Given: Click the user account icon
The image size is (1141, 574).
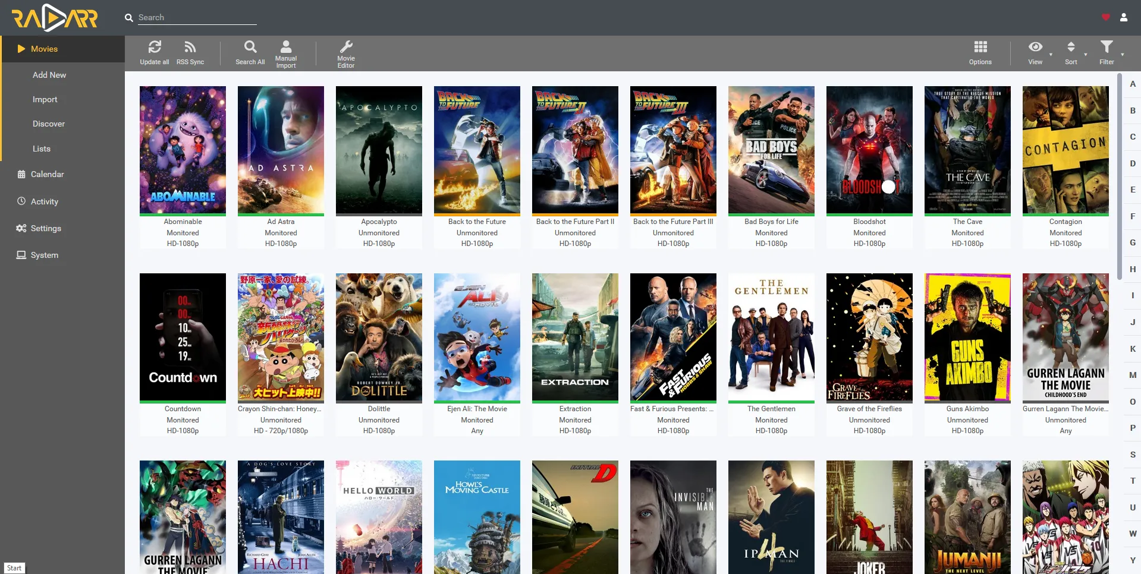Looking at the screenshot, I should 1124,17.
